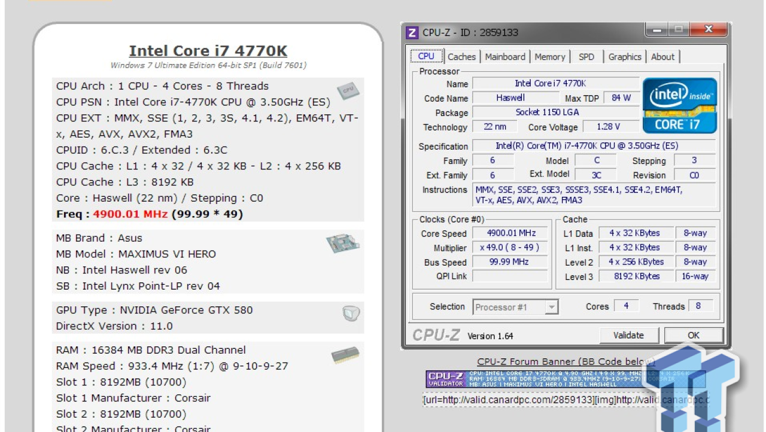The height and width of the screenshot is (432, 766).
Task: Click the Intel Core i7 inside logo
Action: coord(680,105)
